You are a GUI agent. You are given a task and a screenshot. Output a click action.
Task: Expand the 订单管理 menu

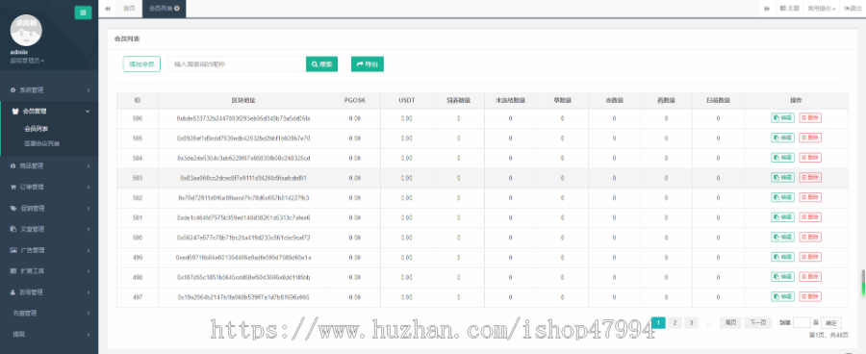click(x=49, y=187)
